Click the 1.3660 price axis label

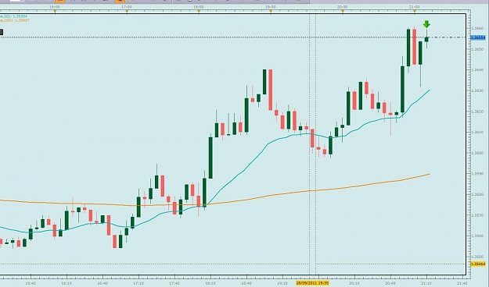tap(477, 29)
